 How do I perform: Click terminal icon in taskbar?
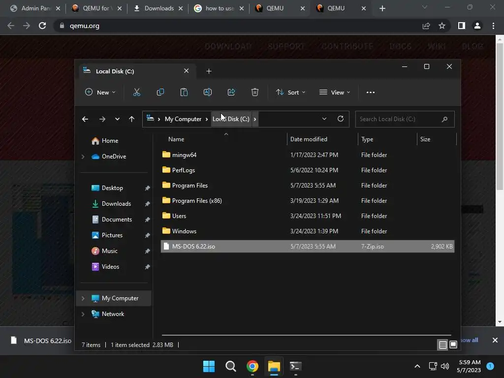[x=295, y=366]
